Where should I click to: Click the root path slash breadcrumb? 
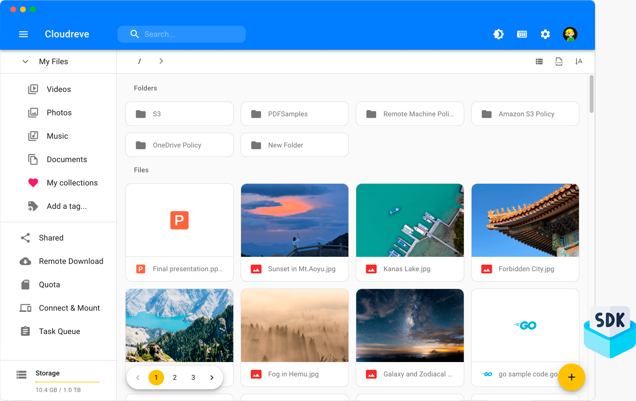tap(140, 61)
